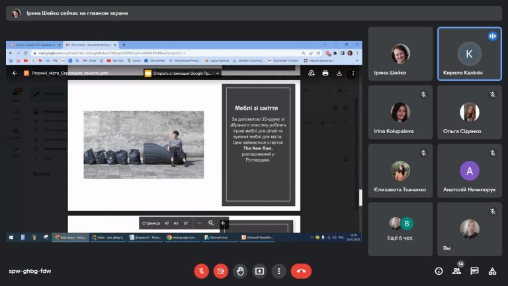Open the YouTube bookmark in bookmarks bar
The width and height of the screenshot is (508, 286).
tap(115, 61)
